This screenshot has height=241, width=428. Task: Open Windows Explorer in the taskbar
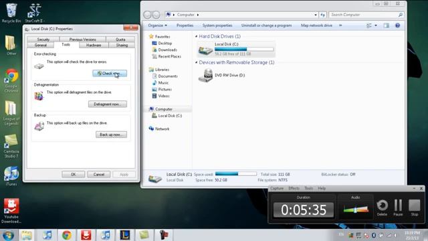point(27,235)
